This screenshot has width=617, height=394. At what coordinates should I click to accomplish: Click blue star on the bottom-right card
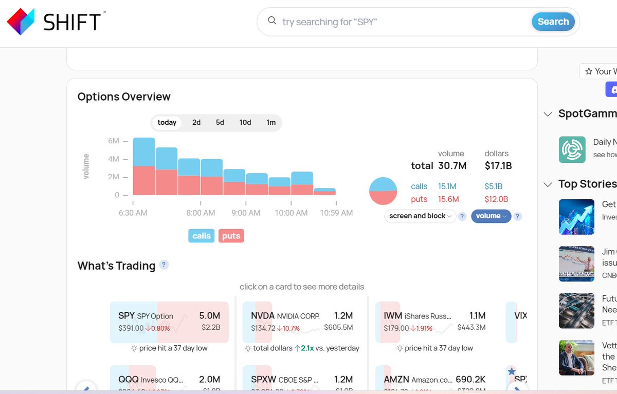pyautogui.click(x=511, y=371)
